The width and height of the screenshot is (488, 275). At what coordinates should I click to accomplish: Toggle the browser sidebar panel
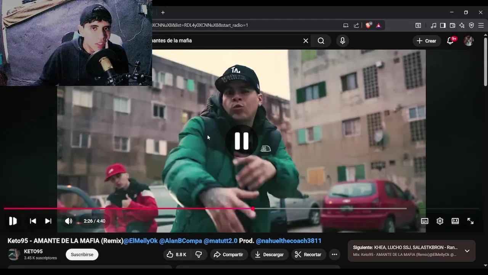(443, 26)
